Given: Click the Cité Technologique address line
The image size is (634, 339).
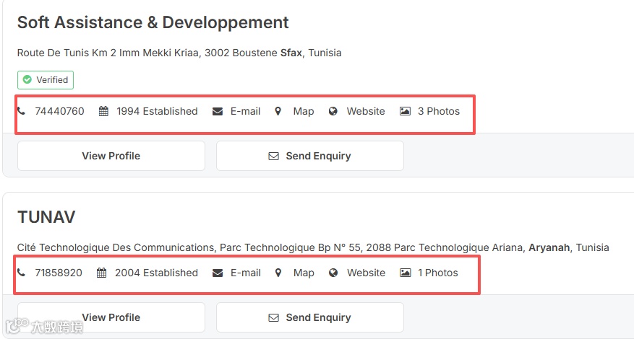Looking at the screenshot, I should [x=313, y=247].
